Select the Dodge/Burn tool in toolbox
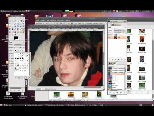This screenshot has height=116, width=154. (x=15, y=35)
